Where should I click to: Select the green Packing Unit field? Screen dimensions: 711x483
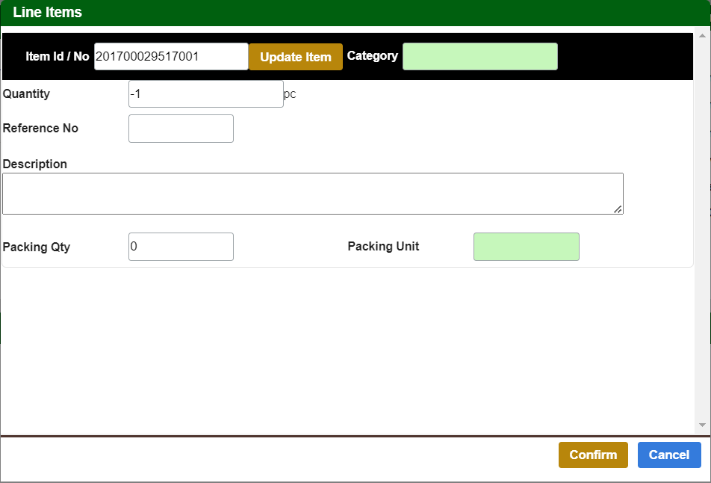pyautogui.click(x=526, y=247)
